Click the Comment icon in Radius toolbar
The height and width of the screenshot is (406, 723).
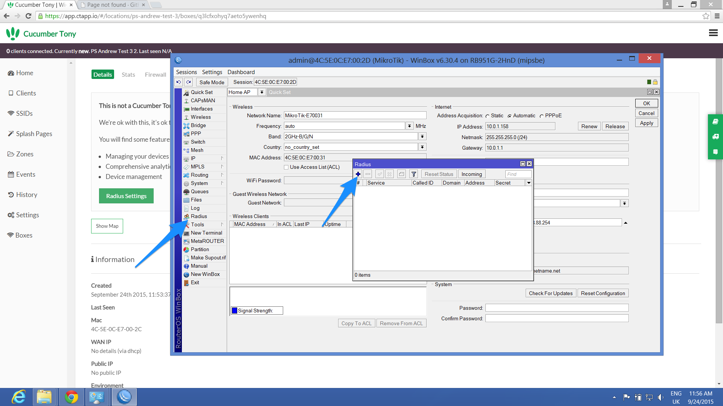pyautogui.click(x=401, y=174)
